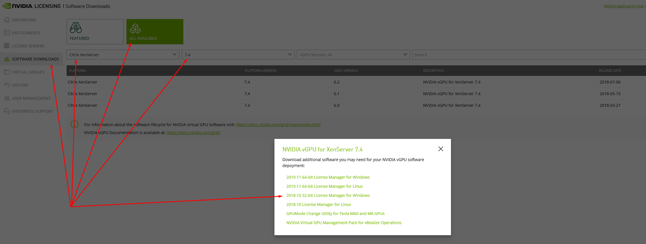Open the Entitlements menu item

click(x=26, y=33)
